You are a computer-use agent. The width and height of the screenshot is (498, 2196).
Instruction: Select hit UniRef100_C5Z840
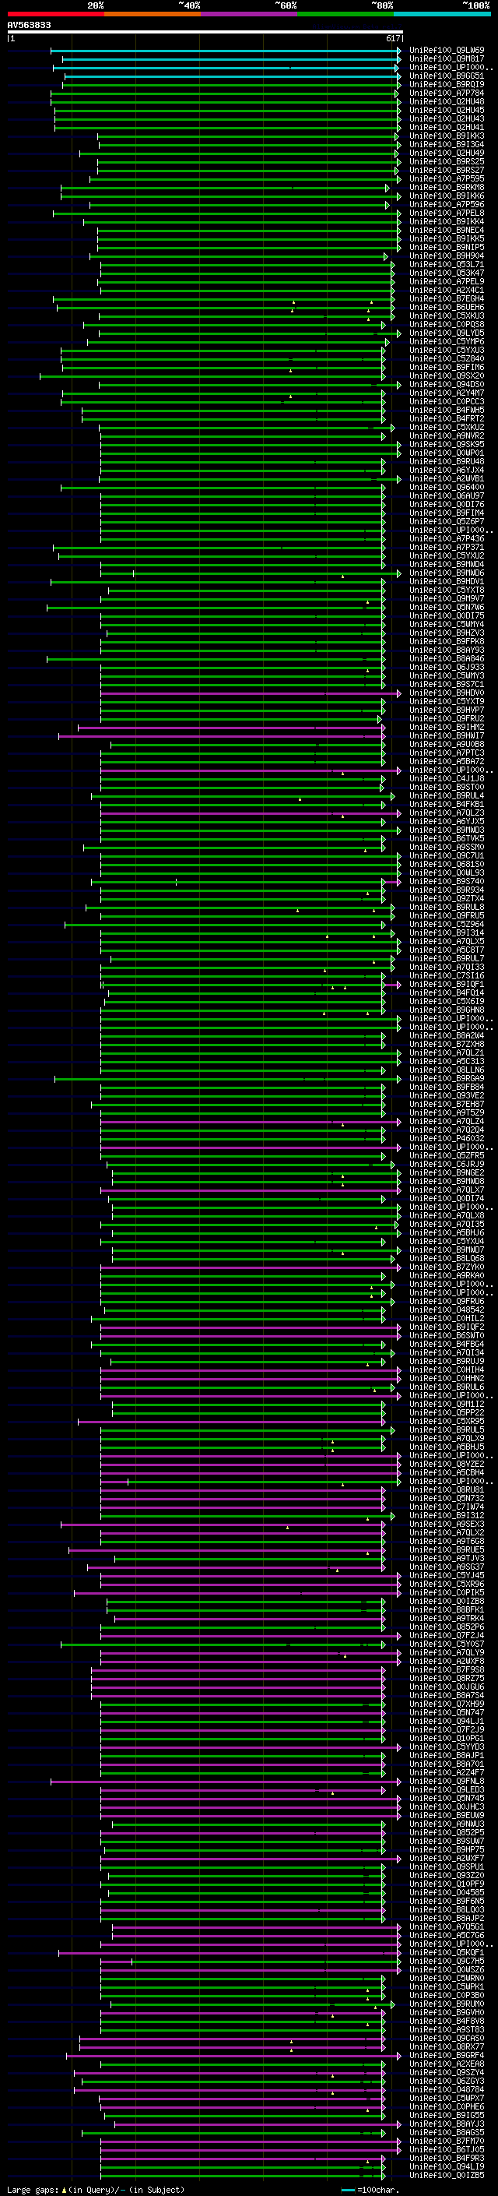[447, 358]
